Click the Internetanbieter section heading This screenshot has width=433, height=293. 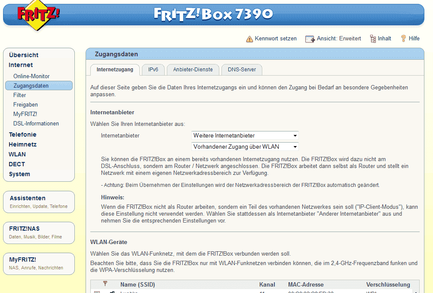click(x=112, y=112)
